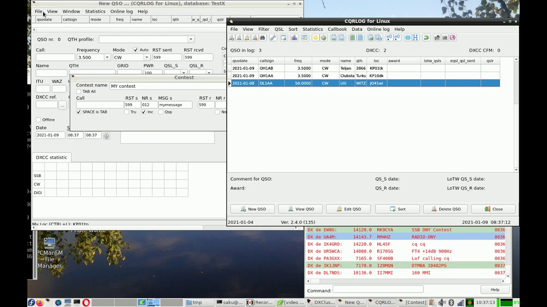Enable TAB All checkbox in Contest window
The image size is (547, 307).
[79, 92]
